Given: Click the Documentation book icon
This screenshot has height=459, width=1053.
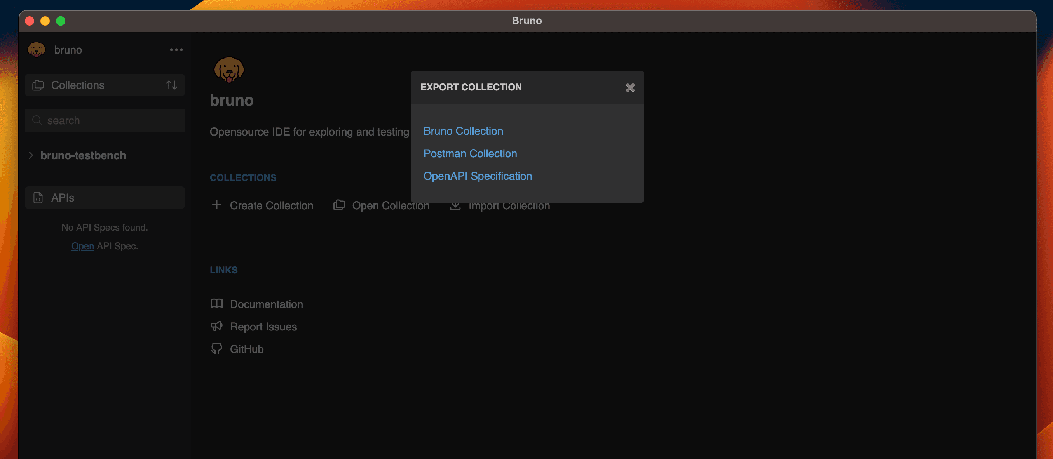Looking at the screenshot, I should click(x=217, y=304).
